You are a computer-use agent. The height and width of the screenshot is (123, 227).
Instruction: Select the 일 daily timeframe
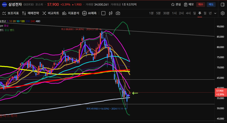tap(194, 13)
